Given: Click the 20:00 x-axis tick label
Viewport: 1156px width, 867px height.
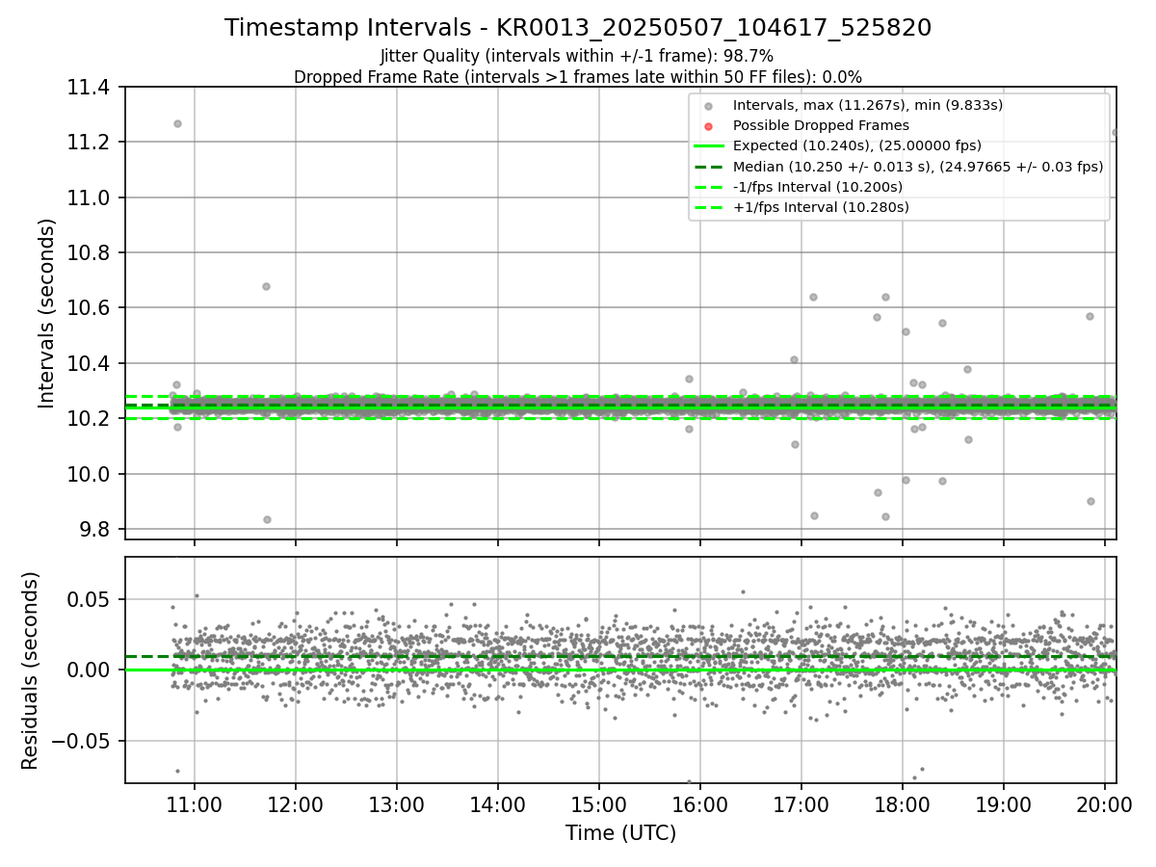Looking at the screenshot, I should point(1104,806).
